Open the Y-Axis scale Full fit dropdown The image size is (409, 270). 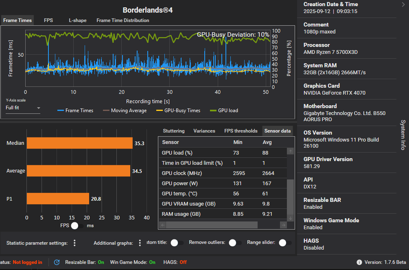pos(23,108)
